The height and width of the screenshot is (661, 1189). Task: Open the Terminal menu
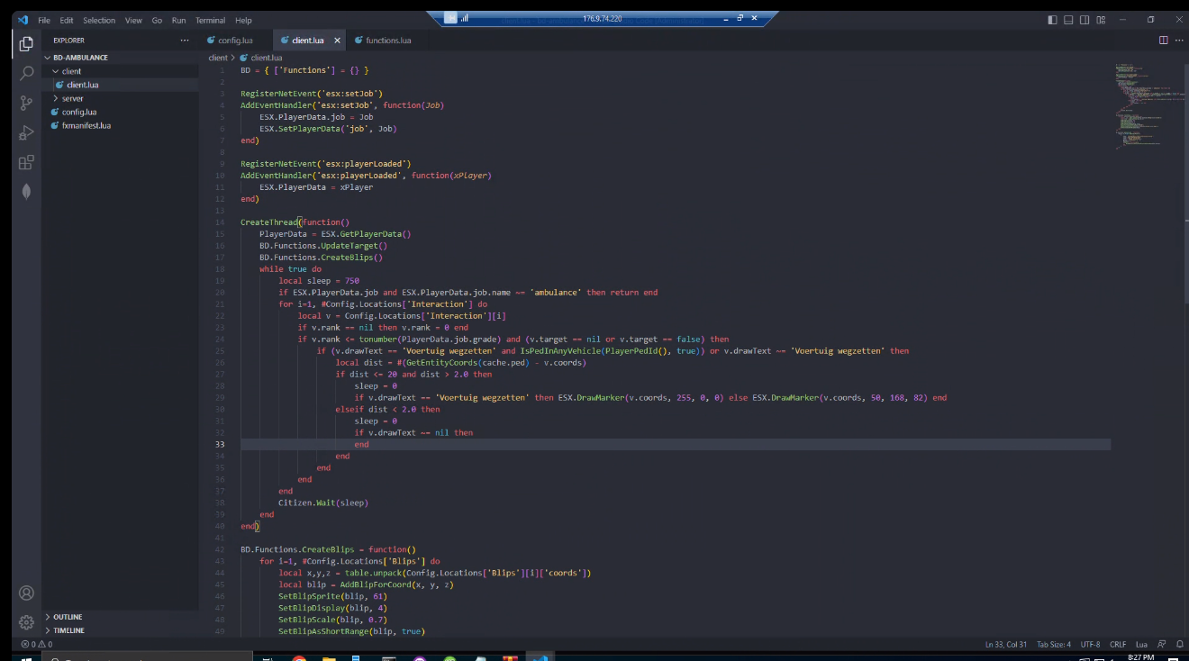click(x=210, y=20)
